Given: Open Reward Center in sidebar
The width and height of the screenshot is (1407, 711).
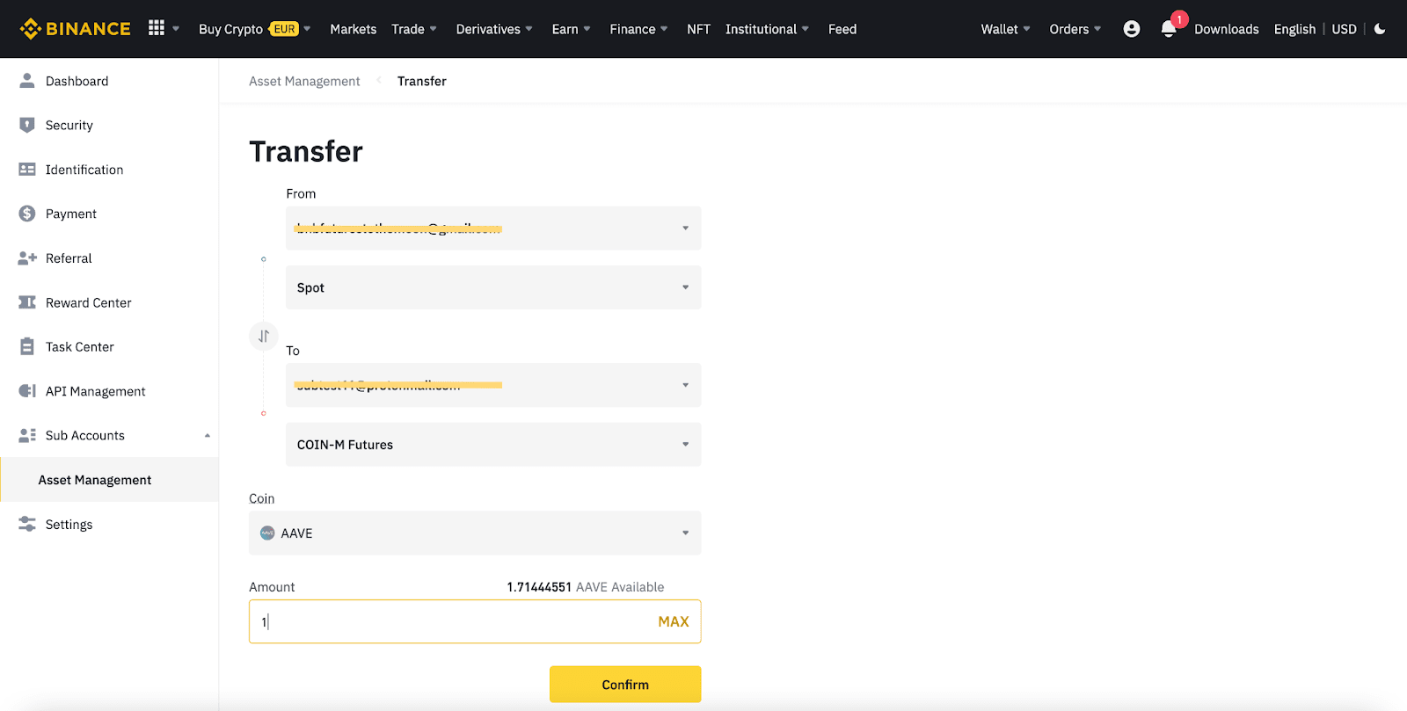Looking at the screenshot, I should [88, 302].
